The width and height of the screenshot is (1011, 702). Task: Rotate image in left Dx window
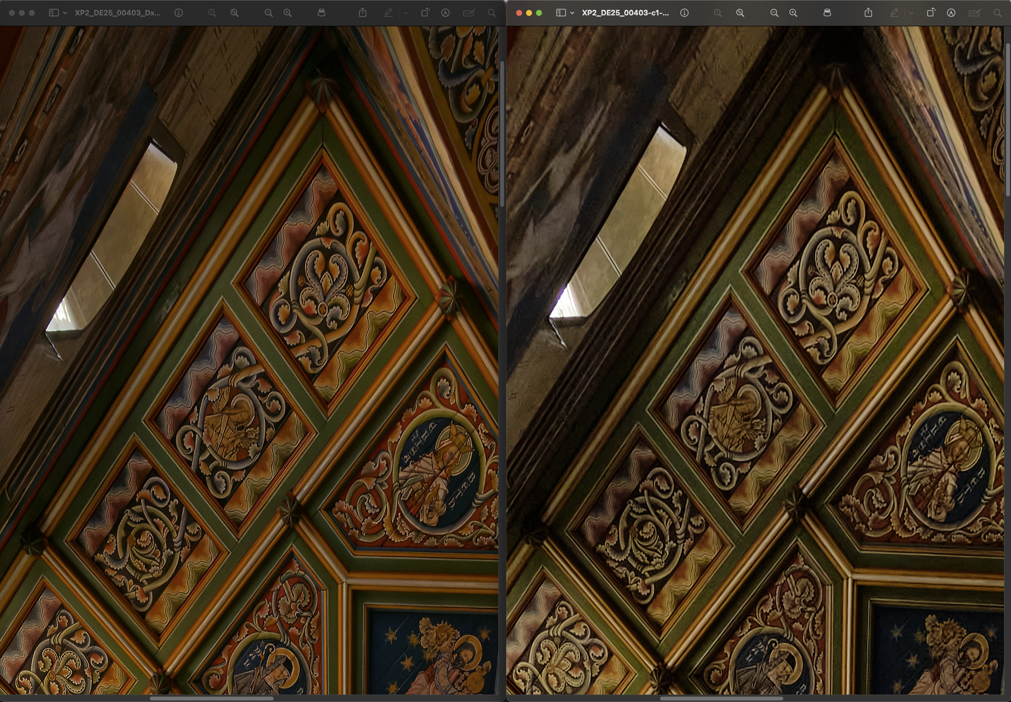click(425, 13)
